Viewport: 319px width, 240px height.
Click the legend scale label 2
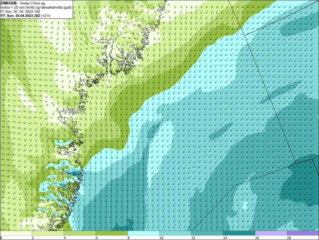point(33,238)
